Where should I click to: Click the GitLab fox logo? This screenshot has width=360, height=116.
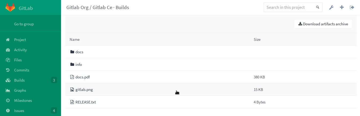point(10,7)
